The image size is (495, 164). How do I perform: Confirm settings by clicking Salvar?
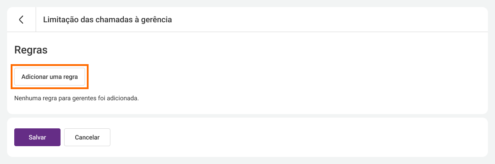(37, 137)
